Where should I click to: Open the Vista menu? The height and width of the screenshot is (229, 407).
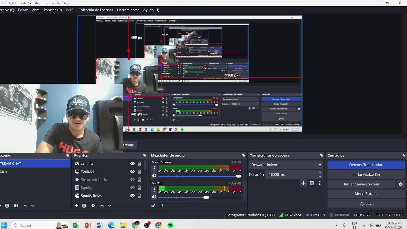point(36,10)
